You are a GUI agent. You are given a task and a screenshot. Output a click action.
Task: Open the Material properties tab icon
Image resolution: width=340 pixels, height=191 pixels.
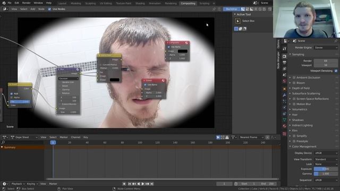pyautogui.click(x=285, y=126)
